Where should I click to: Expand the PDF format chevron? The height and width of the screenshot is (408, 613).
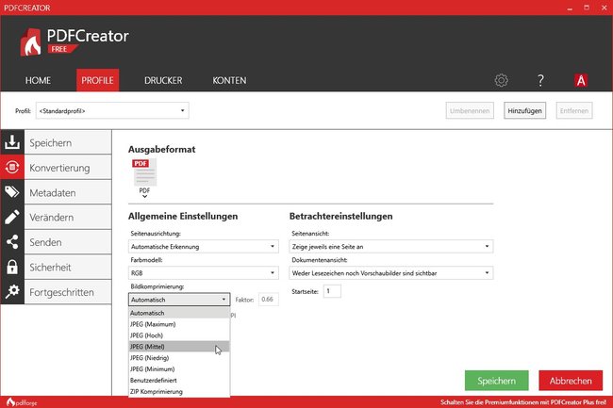coord(144,196)
